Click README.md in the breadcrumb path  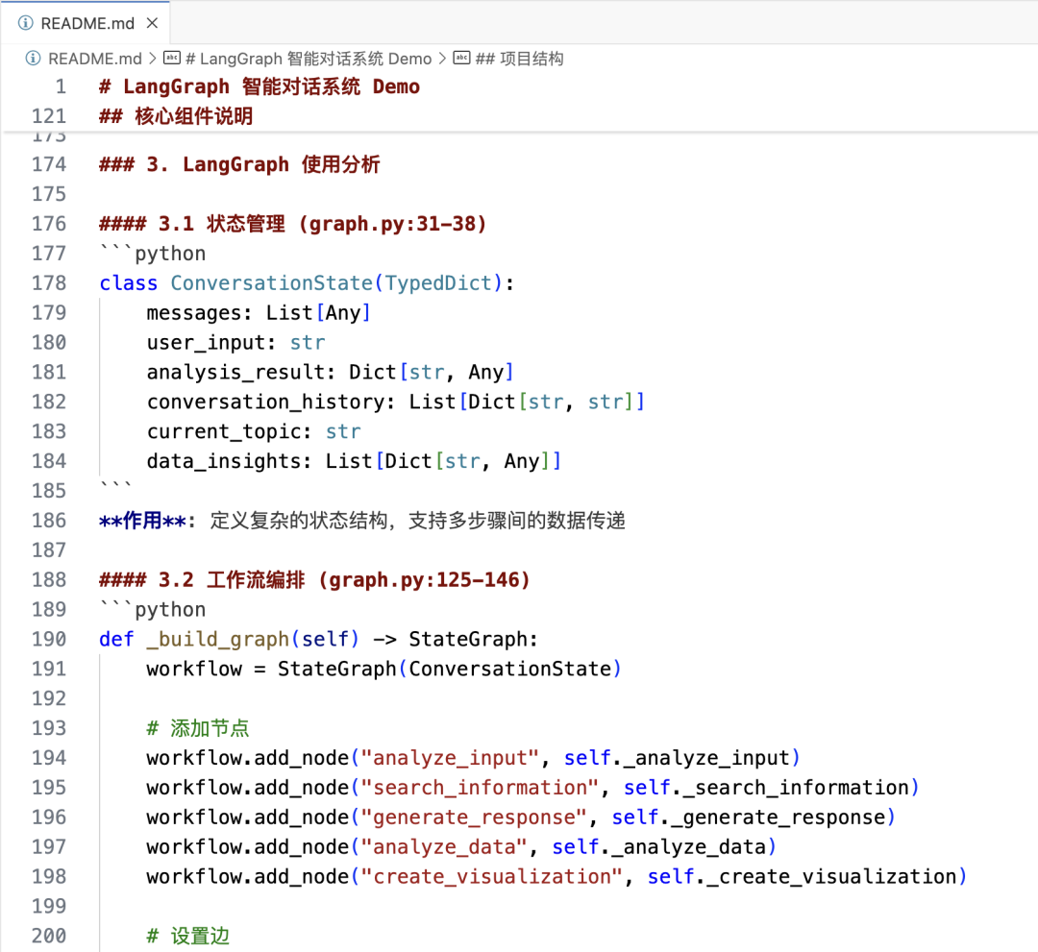coord(94,59)
